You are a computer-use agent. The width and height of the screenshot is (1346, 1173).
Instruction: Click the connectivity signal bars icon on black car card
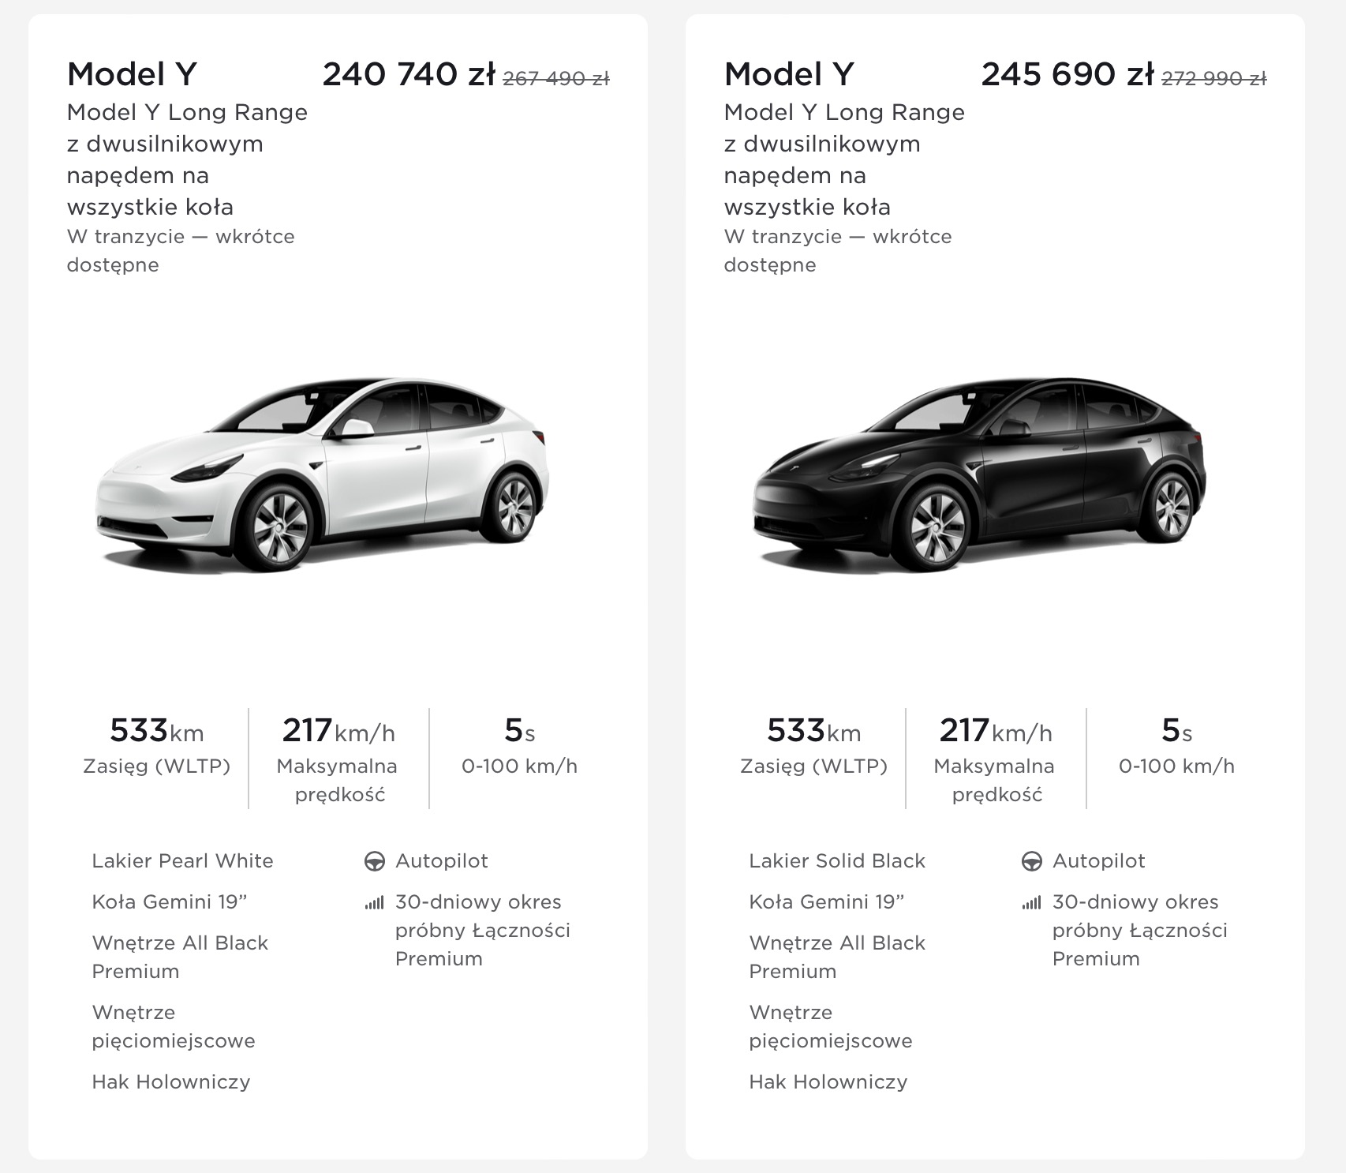(x=1031, y=902)
